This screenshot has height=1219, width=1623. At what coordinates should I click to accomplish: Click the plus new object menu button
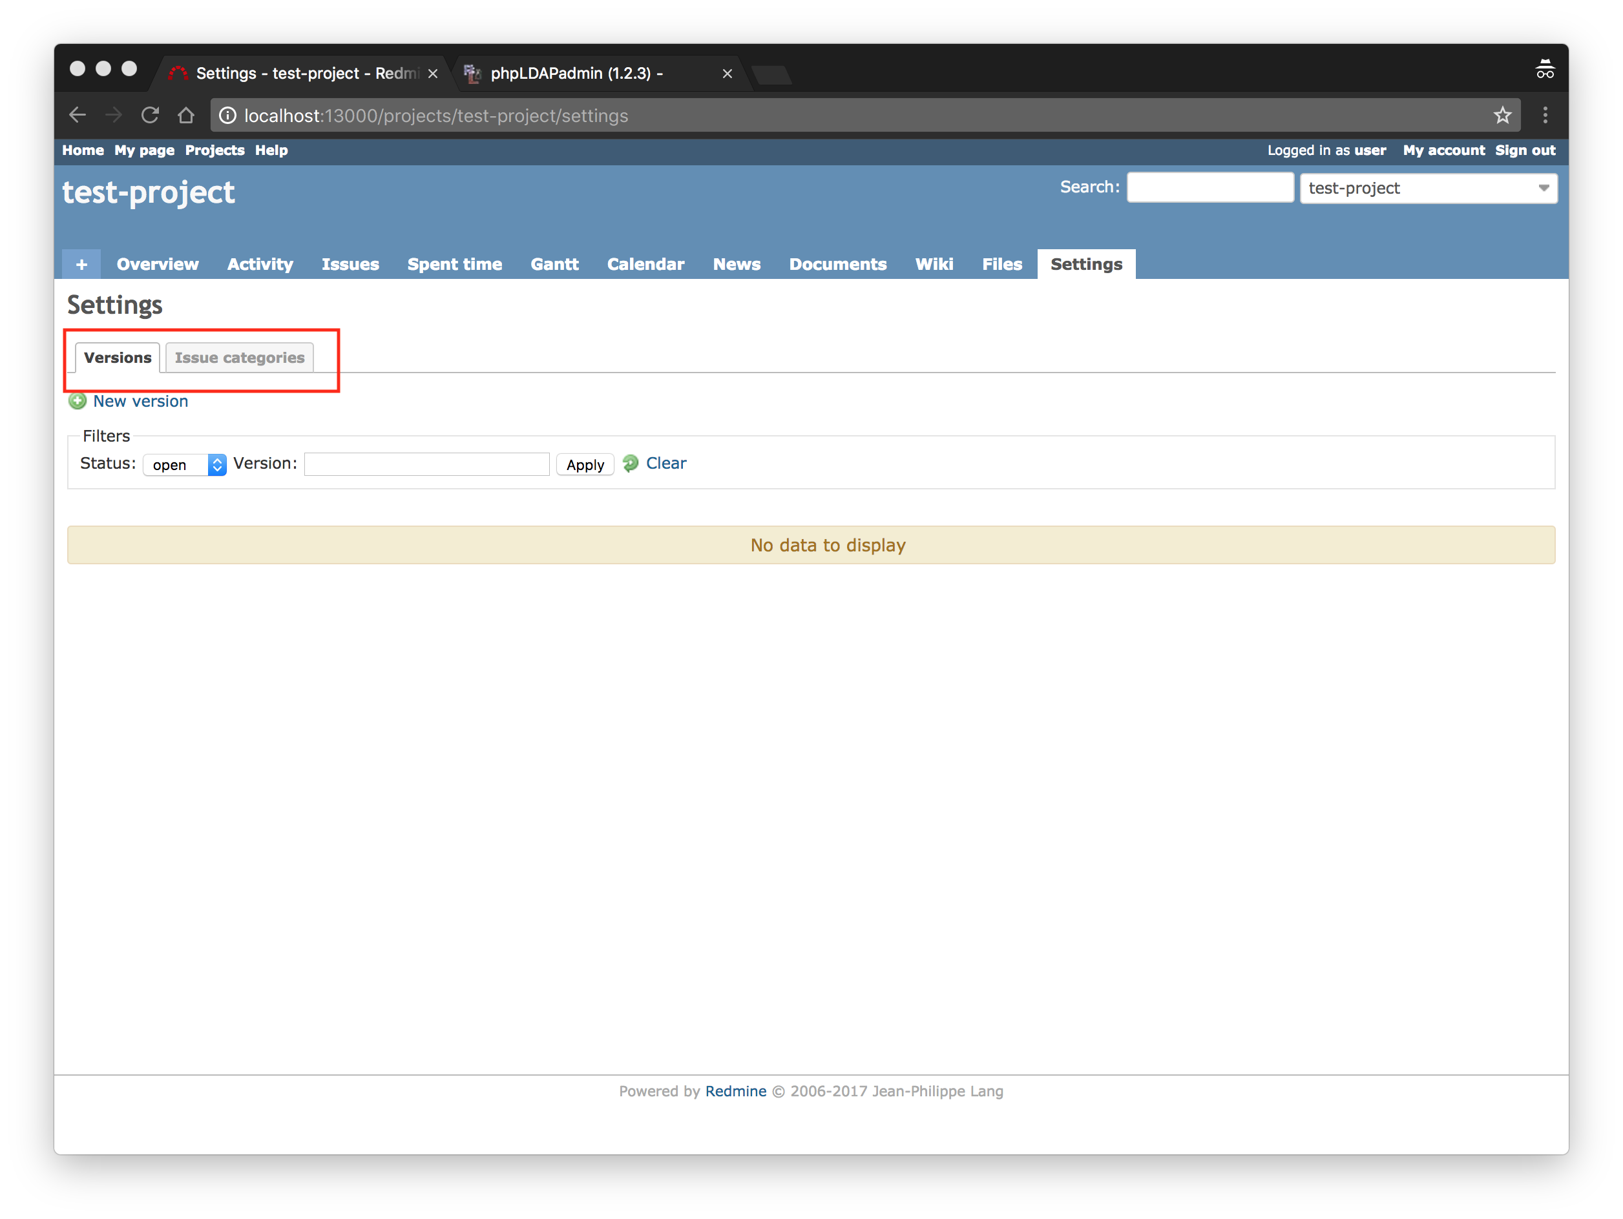[x=81, y=265]
